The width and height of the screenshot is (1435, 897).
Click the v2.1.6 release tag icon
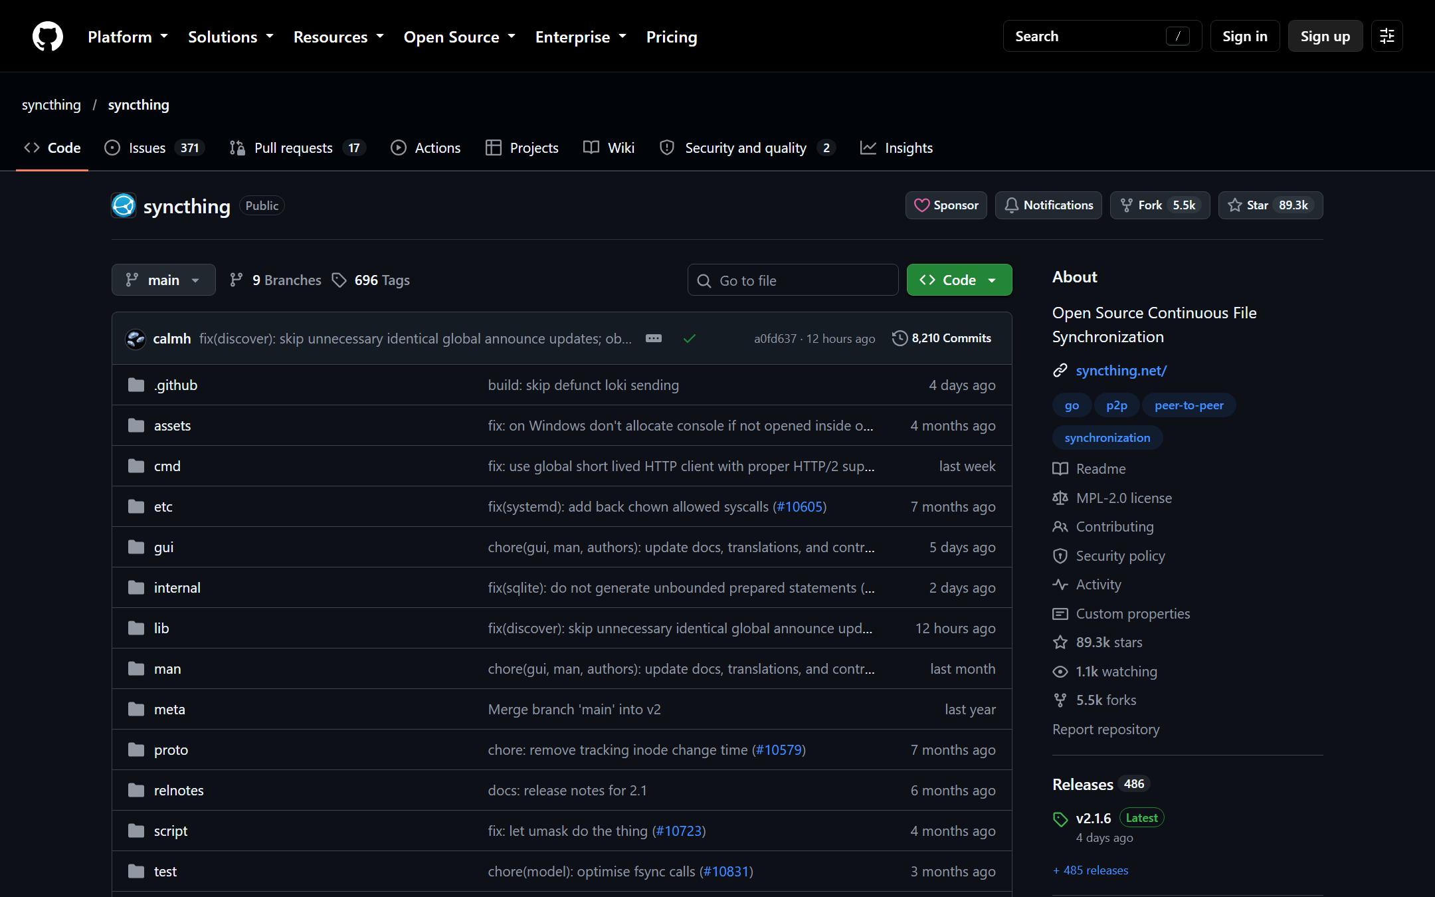click(x=1060, y=819)
